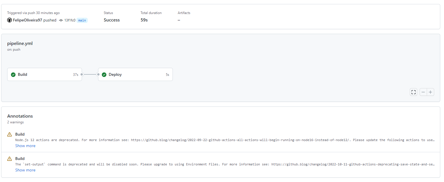This screenshot has height=182, width=444.
Task: Click the Success status text
Action: (112, 20)
